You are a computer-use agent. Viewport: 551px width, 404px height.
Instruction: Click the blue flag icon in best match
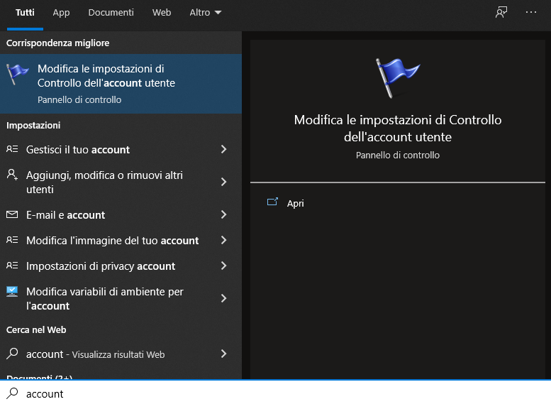pyautogui.click(x=17, y=74)
